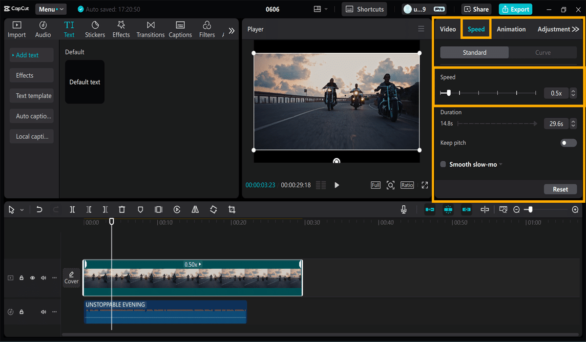Zoom out the timeline with minus icon

(517, 210)
